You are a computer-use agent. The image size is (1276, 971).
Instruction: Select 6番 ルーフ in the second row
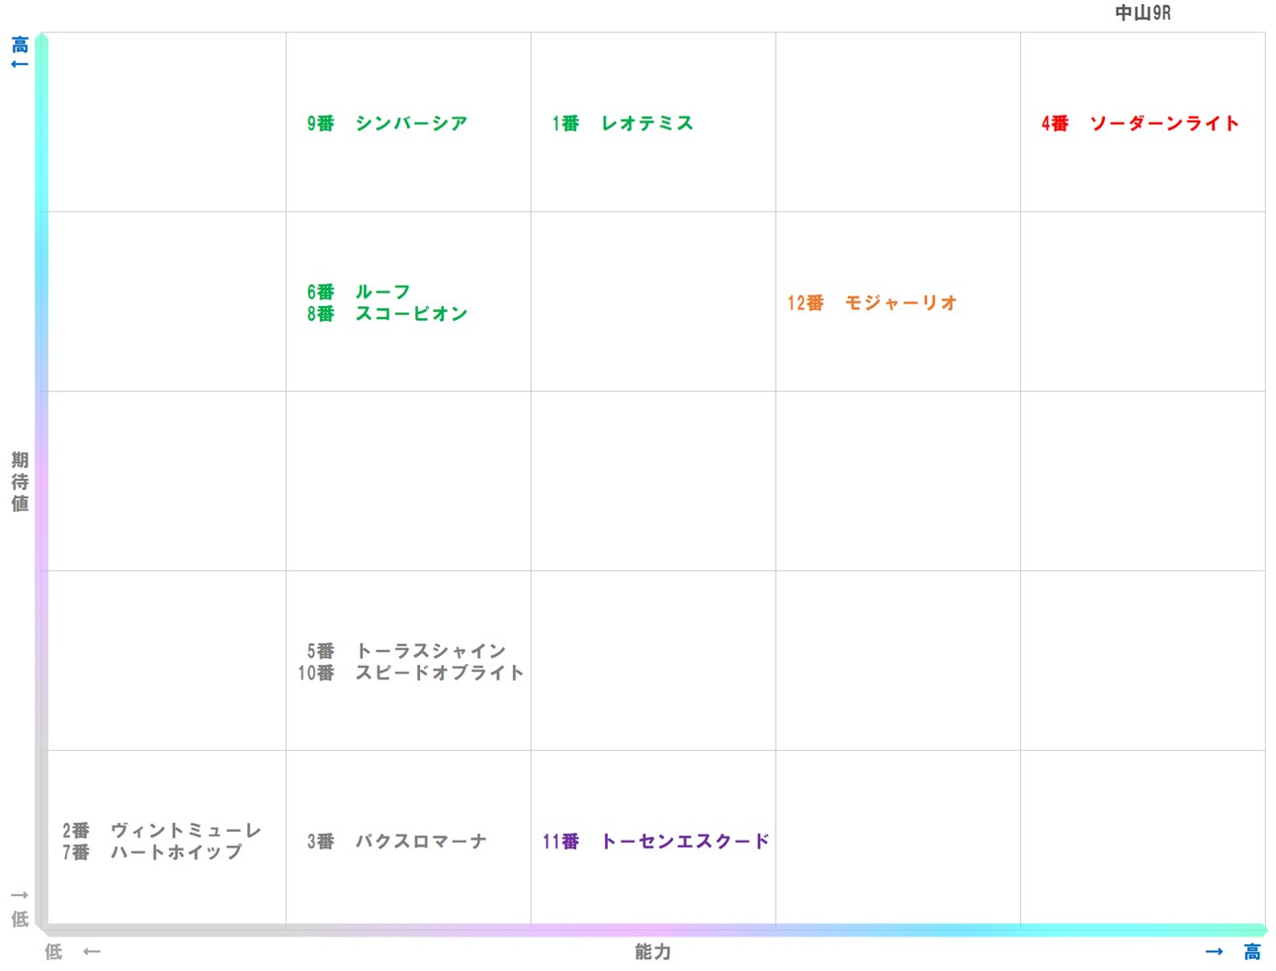click(357, 291)
